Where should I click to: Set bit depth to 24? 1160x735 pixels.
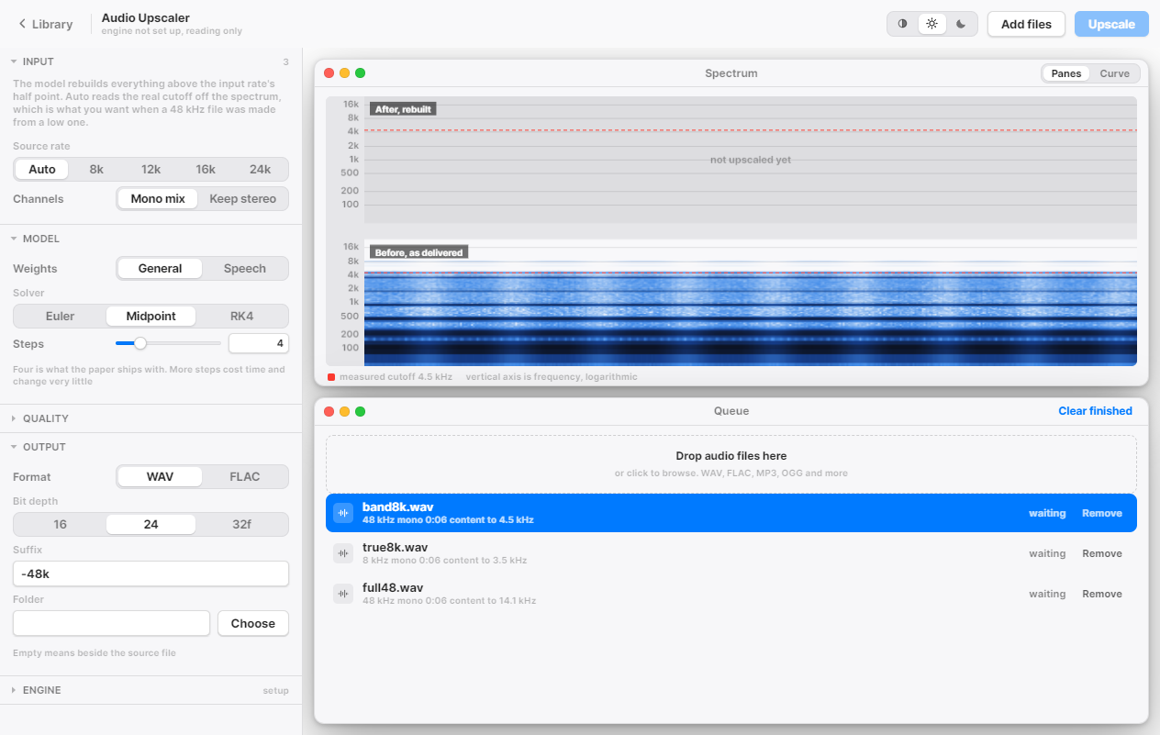point(151,525)
